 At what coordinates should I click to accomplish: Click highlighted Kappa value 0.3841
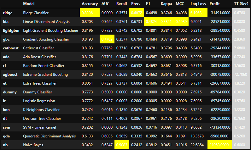[166, 22]
